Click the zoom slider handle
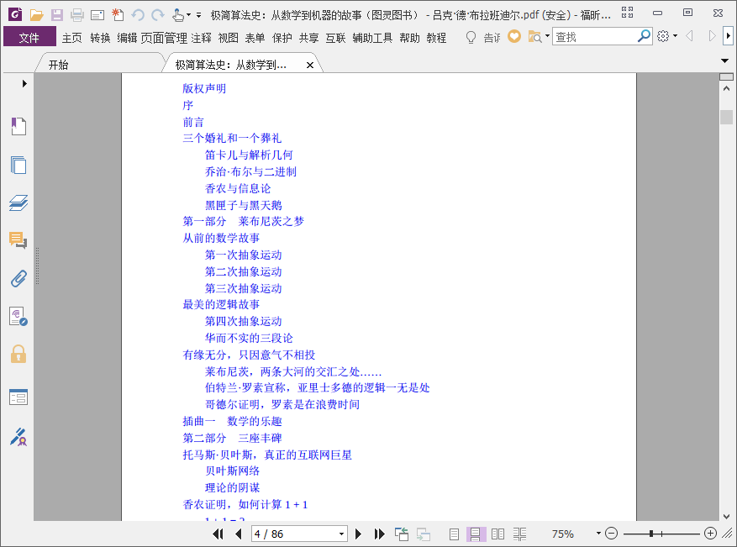The image size is (737, 547). [651, 534]
